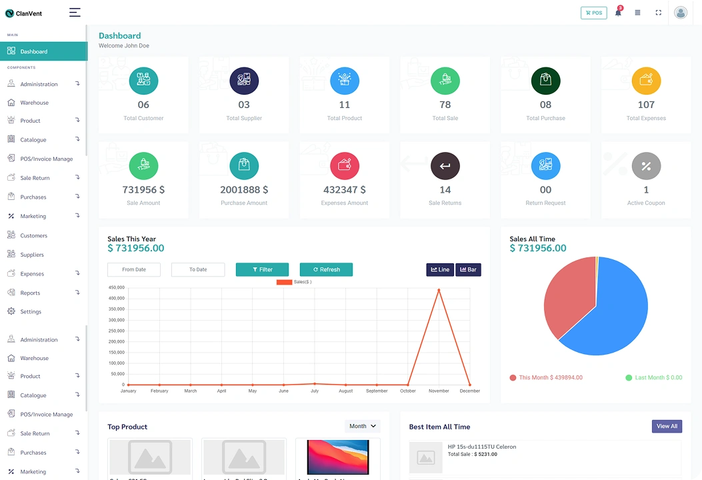Screen dimensions: 702x480
Task: Open the notifications bell
Action: [x=618, y=13]
